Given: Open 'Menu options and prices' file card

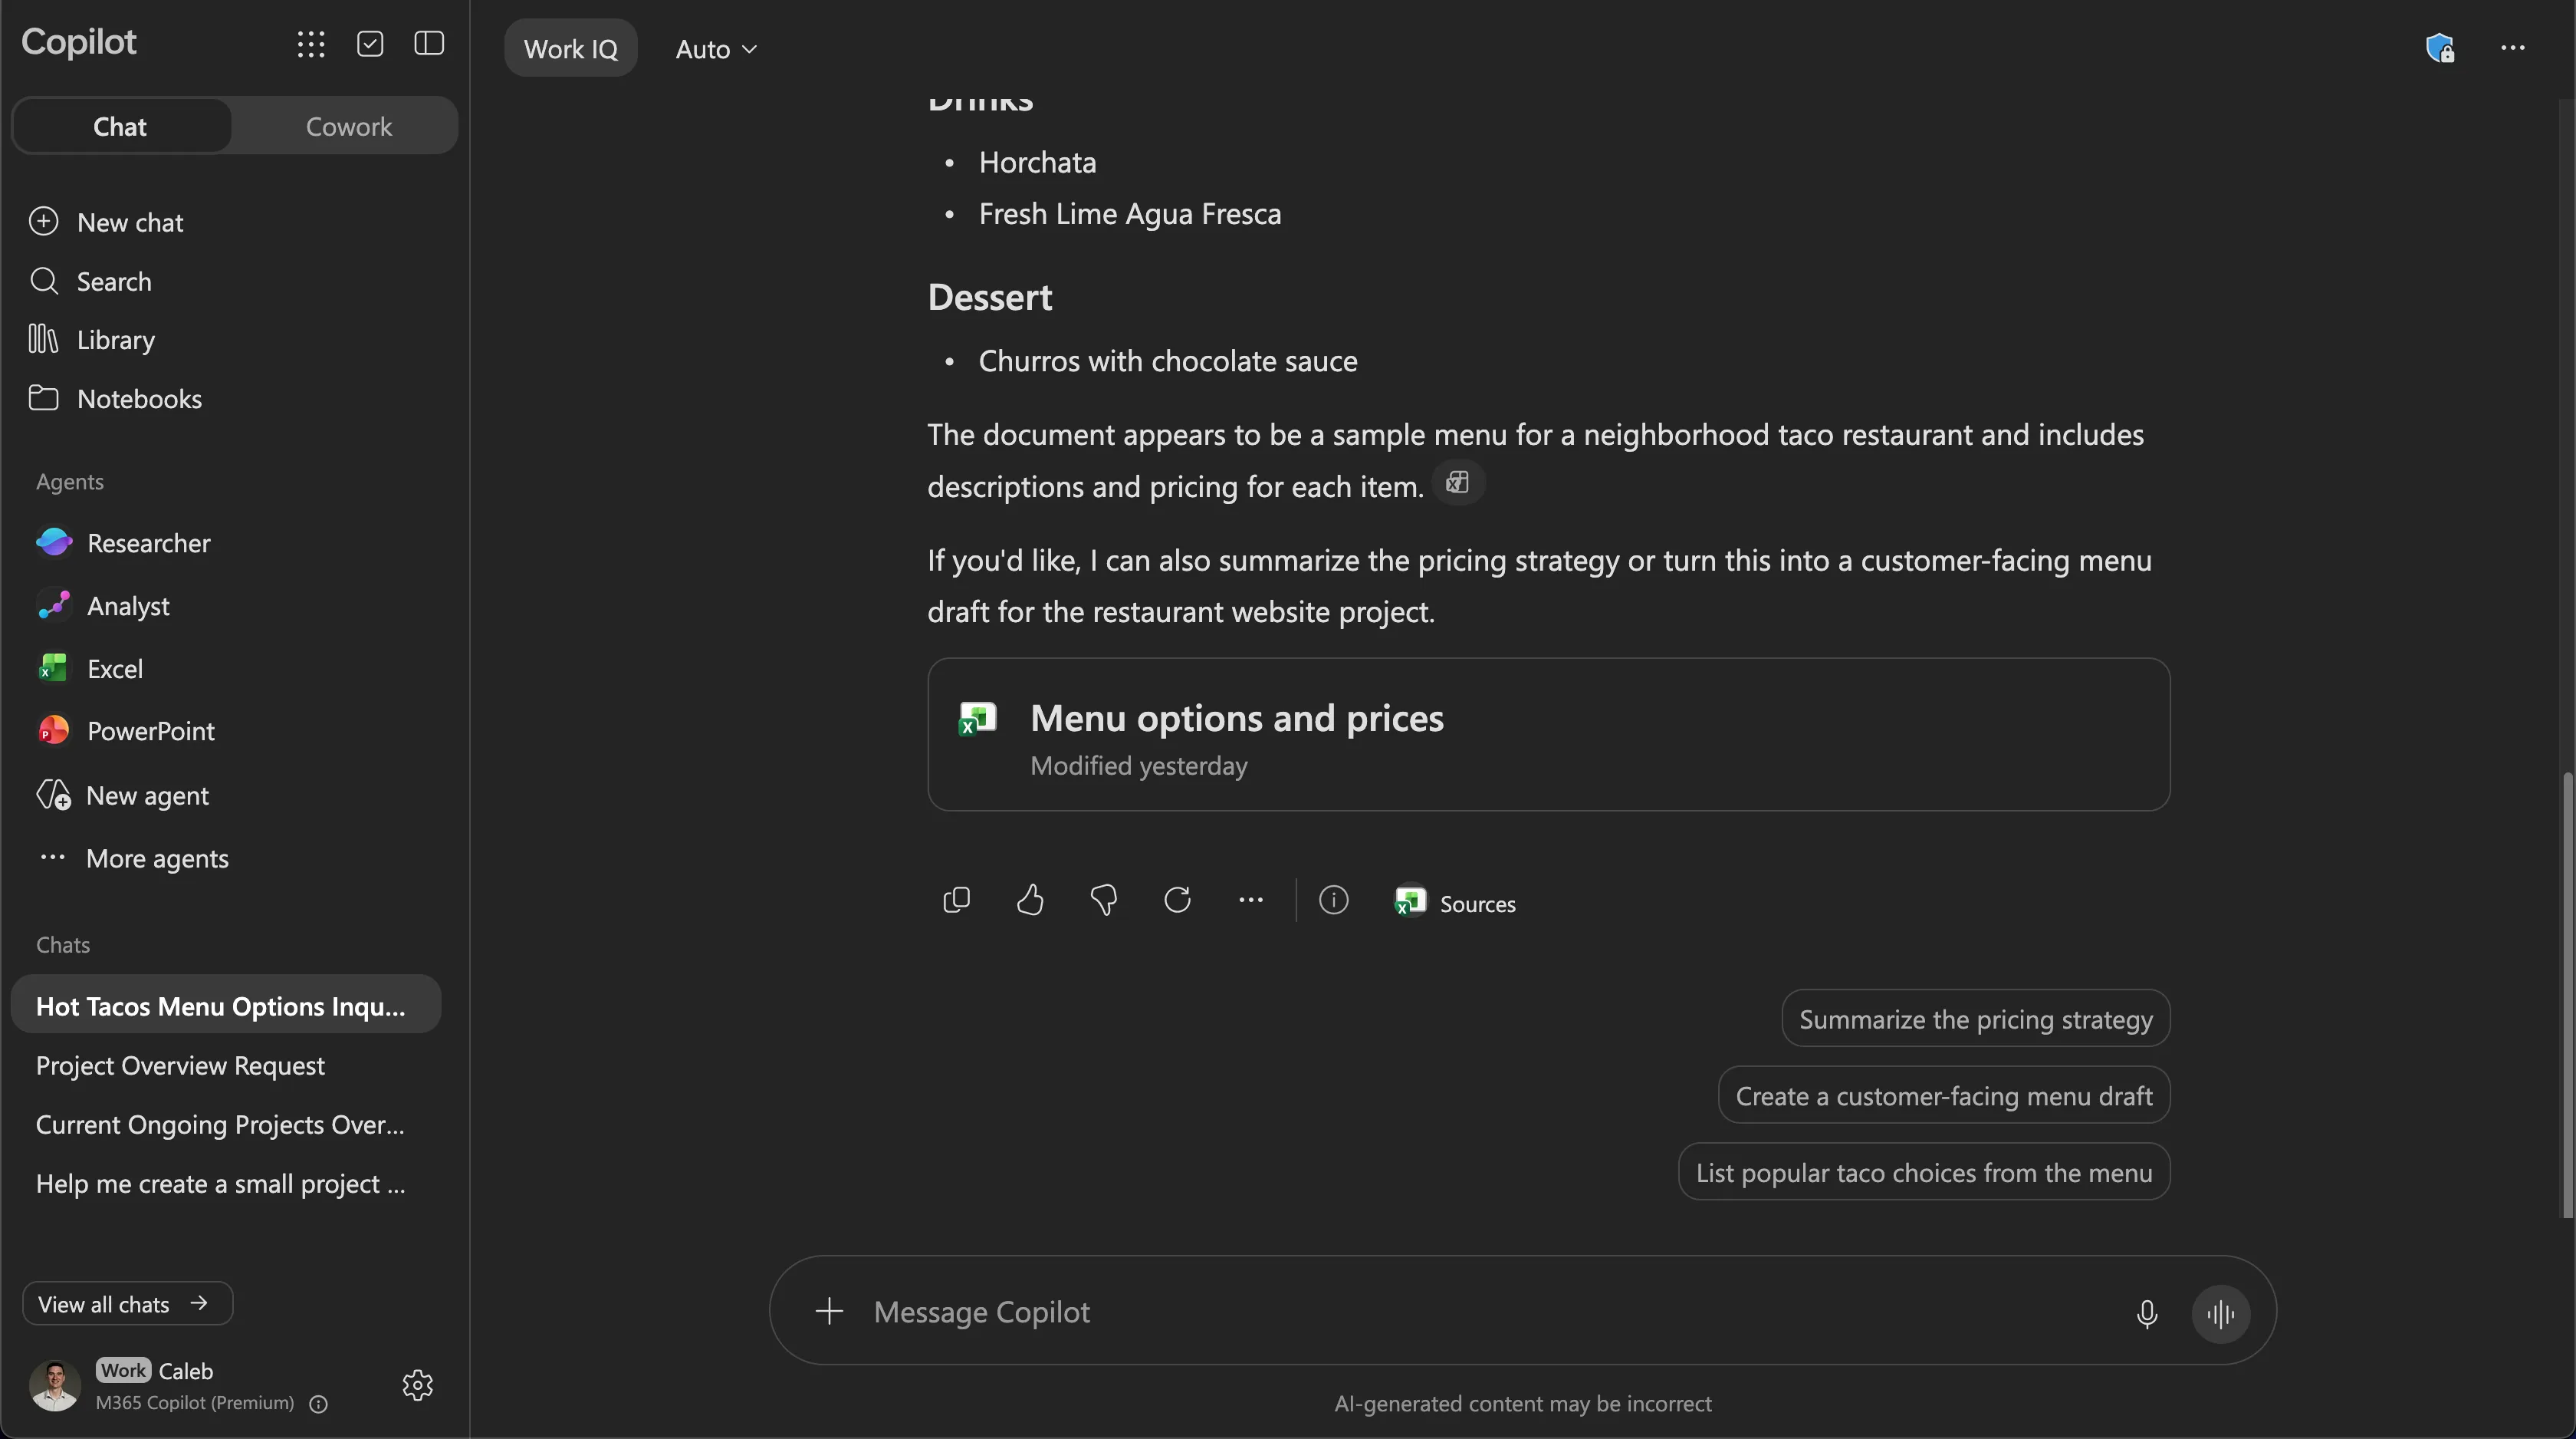Looking at the screenshot, I should 1548,735.
